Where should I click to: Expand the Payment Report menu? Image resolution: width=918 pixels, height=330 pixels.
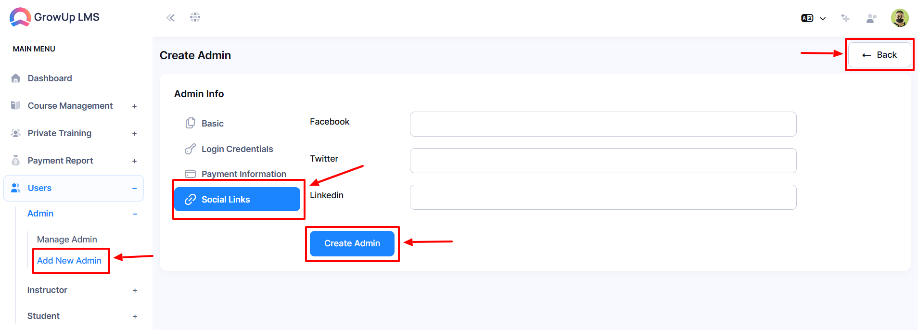pos(74,161)
